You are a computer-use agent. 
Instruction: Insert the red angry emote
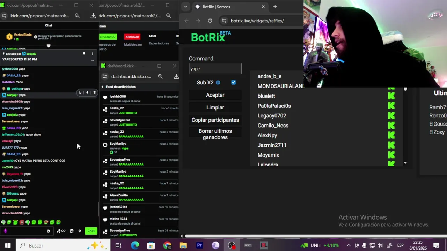click(22, 222)
